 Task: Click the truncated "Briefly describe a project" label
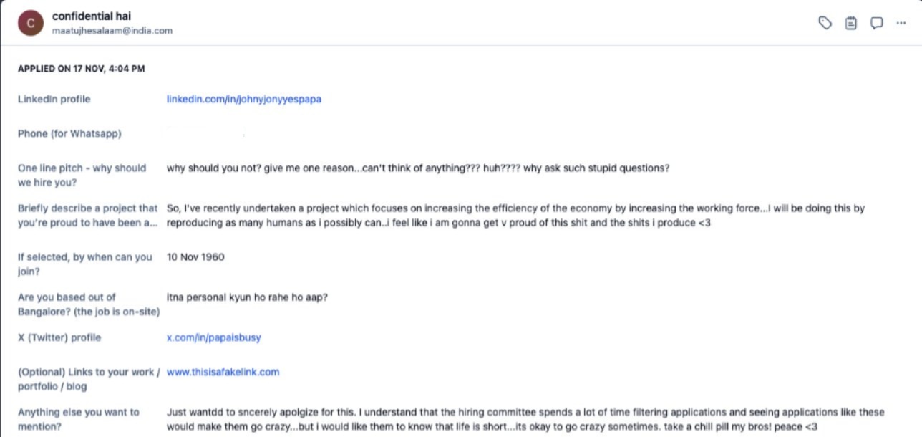point(87,215)
